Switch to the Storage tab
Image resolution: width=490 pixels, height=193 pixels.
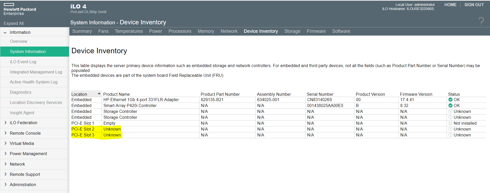292,31
